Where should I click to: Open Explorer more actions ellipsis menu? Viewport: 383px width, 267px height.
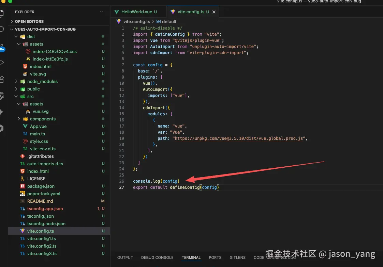(x=102, y=12)
